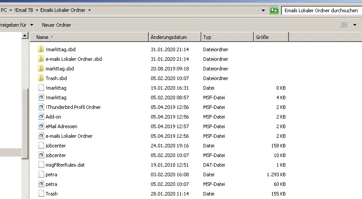Click the view mode icon in toolbar
Screen dimensions: 362x199
coord(344,24)
